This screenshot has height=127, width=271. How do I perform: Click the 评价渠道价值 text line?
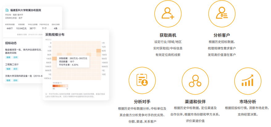pyautogui.click(x=195, y=121)
